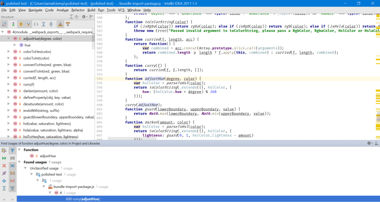Open the Refactor menu
Viewport: 380px width, 202px height.
[x=78, y=10]
